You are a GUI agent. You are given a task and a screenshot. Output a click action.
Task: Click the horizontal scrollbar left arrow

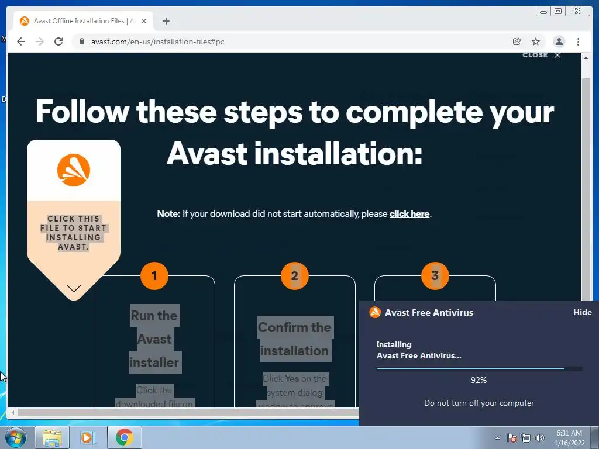point(13,412)
